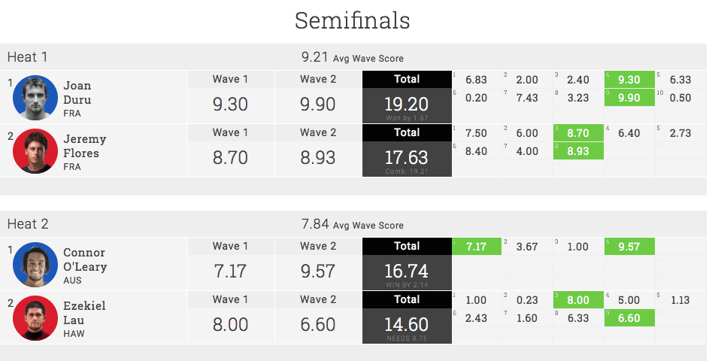The width and height of the screenshot is (709, 361).
Task: Select Connor O'Leary's green 7.17 wave score
Action: click(477, 247)
